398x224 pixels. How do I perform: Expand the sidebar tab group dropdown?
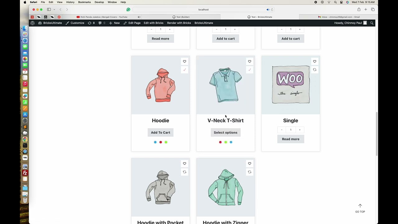[x=54, y=10]
